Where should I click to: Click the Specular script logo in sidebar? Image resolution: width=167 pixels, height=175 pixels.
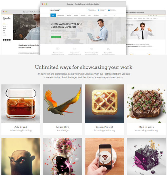coord(7,18)
